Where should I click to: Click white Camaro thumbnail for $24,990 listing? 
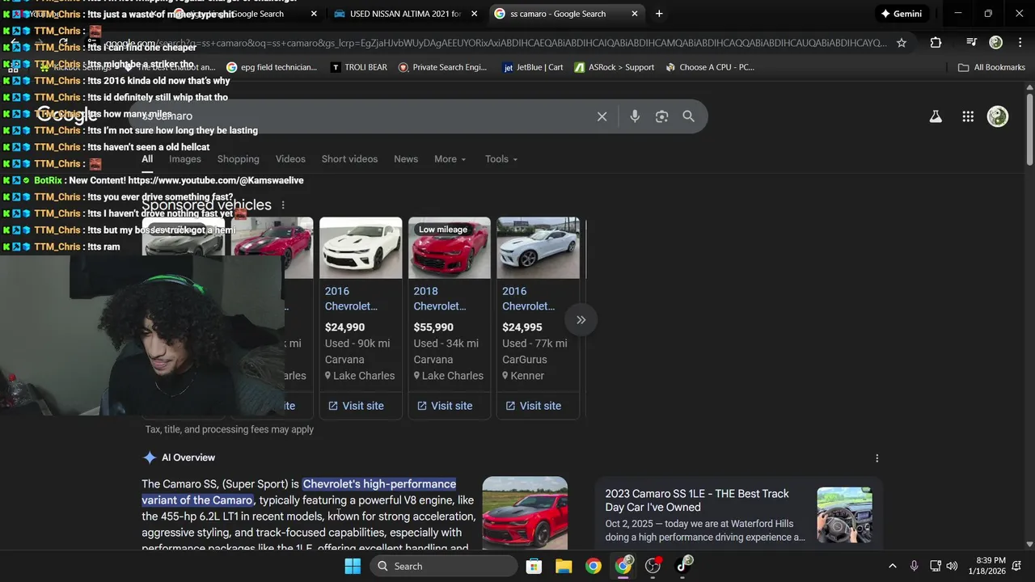click(x=361, y=248)
